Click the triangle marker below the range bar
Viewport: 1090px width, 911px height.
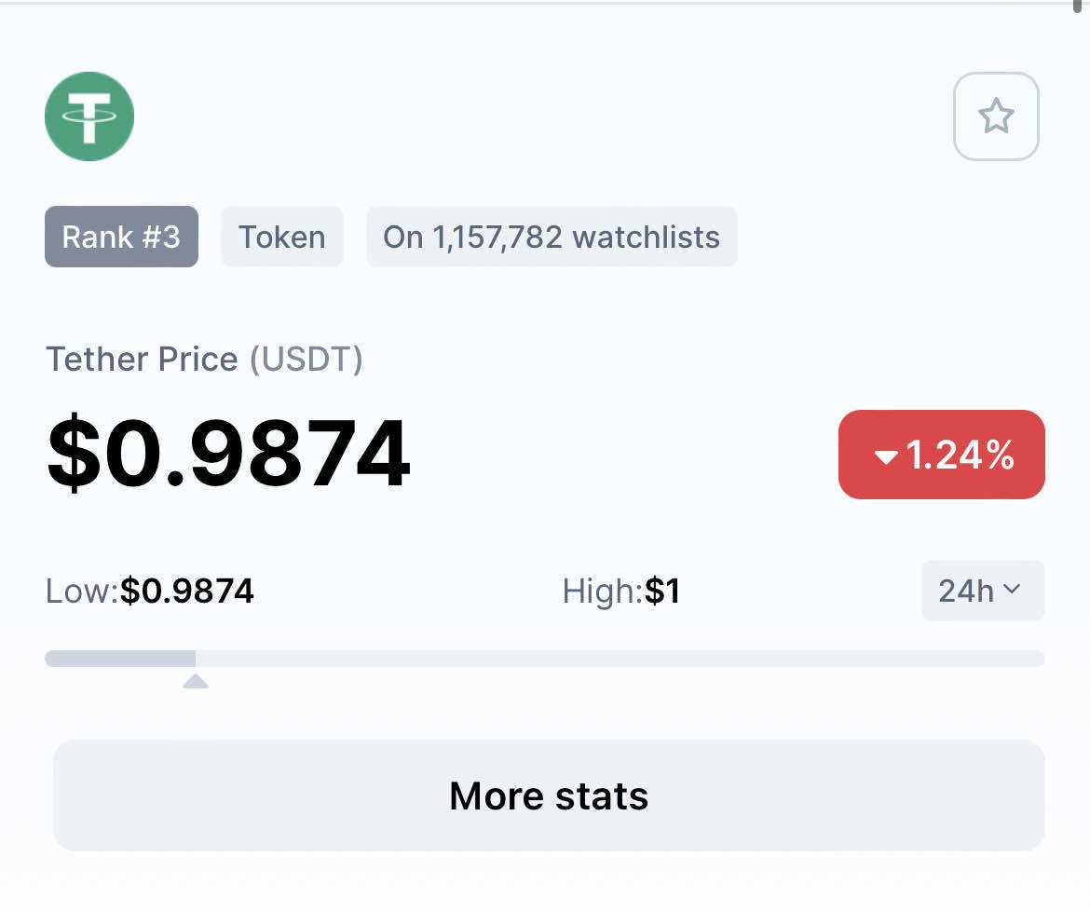(196, 682)
